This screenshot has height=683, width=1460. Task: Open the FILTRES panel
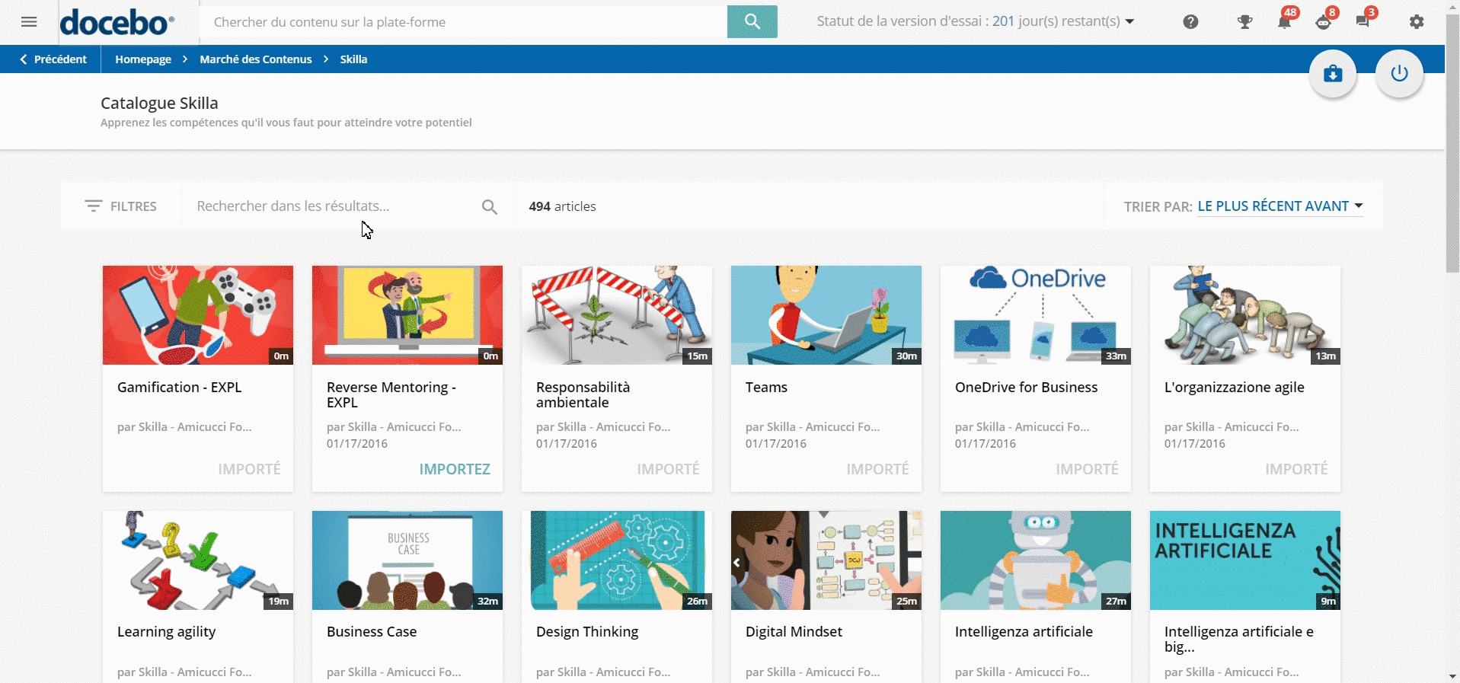(121, 206)
